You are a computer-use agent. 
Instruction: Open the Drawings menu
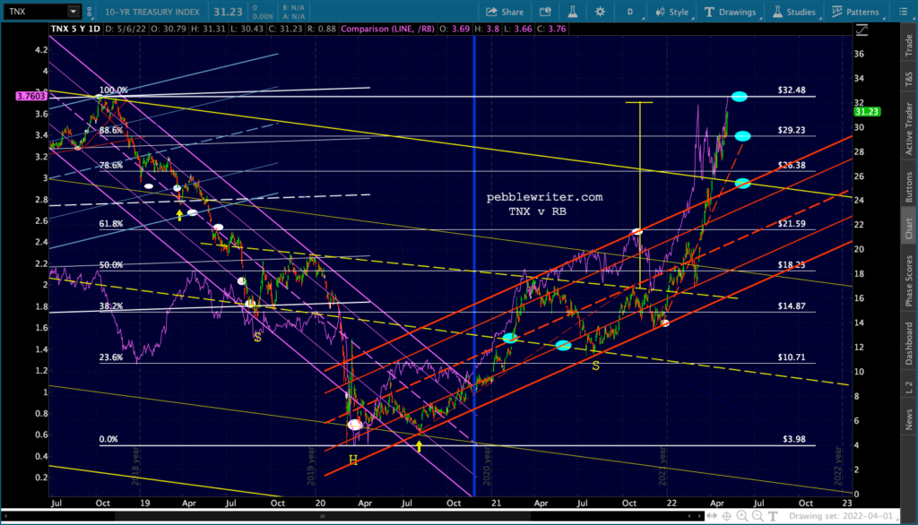[x=730, y=12]
